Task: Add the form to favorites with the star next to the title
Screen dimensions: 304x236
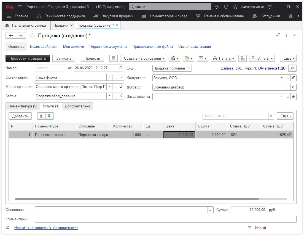Action: 32,35
